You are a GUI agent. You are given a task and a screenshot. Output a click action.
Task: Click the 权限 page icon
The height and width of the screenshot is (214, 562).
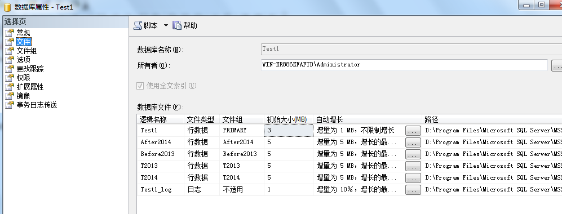click(x=10, y=78)
